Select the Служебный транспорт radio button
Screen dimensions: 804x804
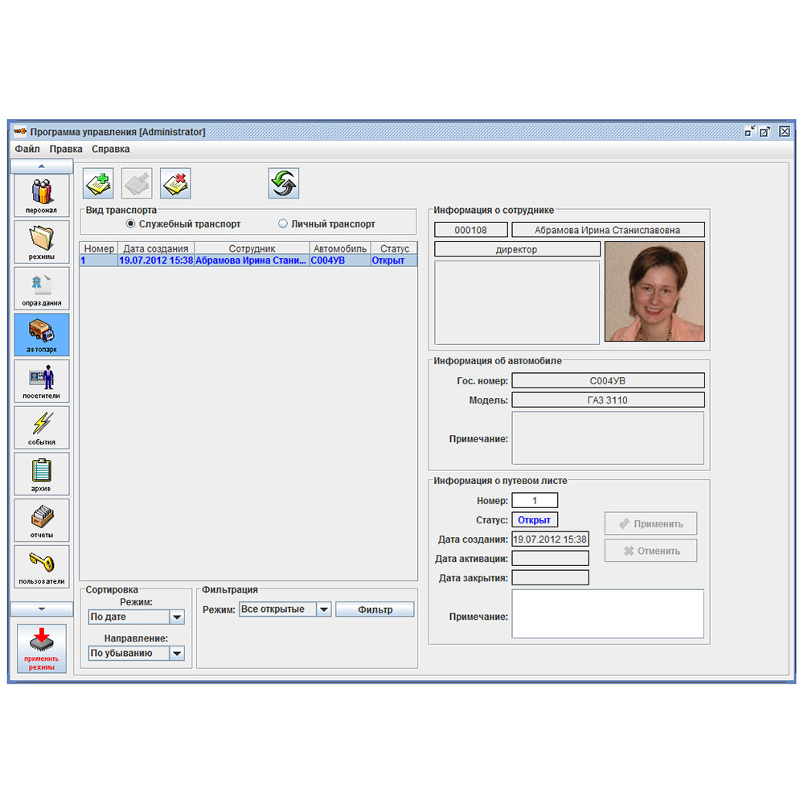[x=131, y=224]
